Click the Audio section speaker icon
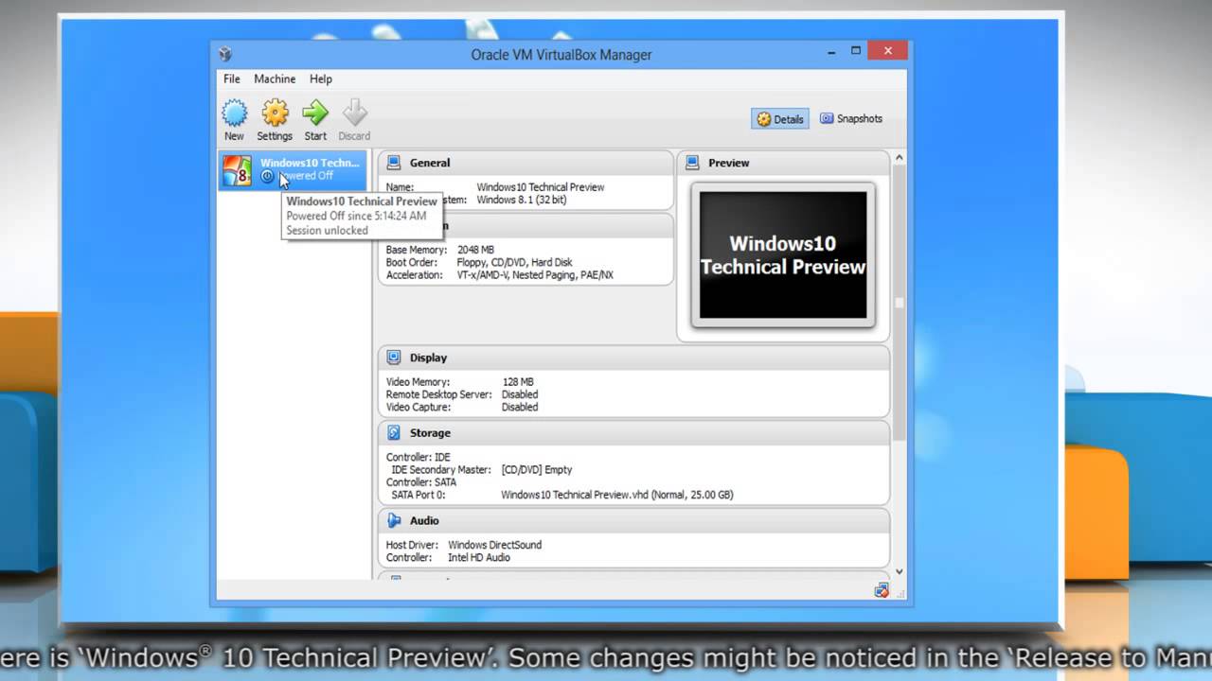 (394, 520)
